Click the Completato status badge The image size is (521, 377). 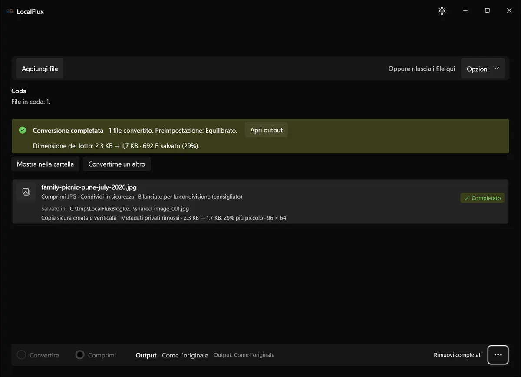tap(482, 198)
